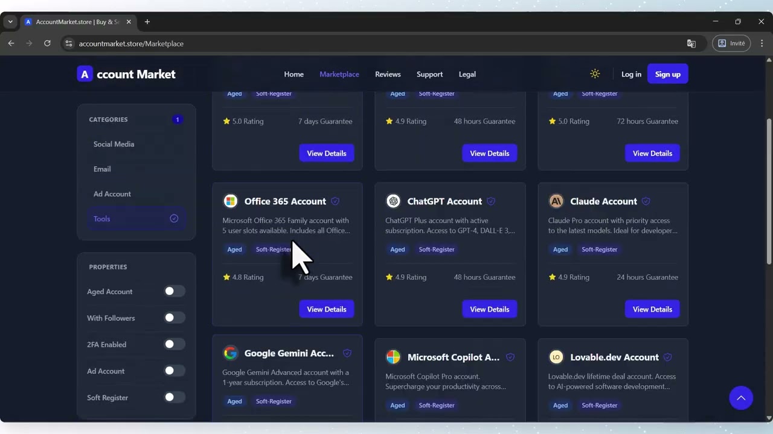Viewport: 773px width, 434px height.
Task: Click verified badge next to Lovable.dev Account
Action: (667, 357)
